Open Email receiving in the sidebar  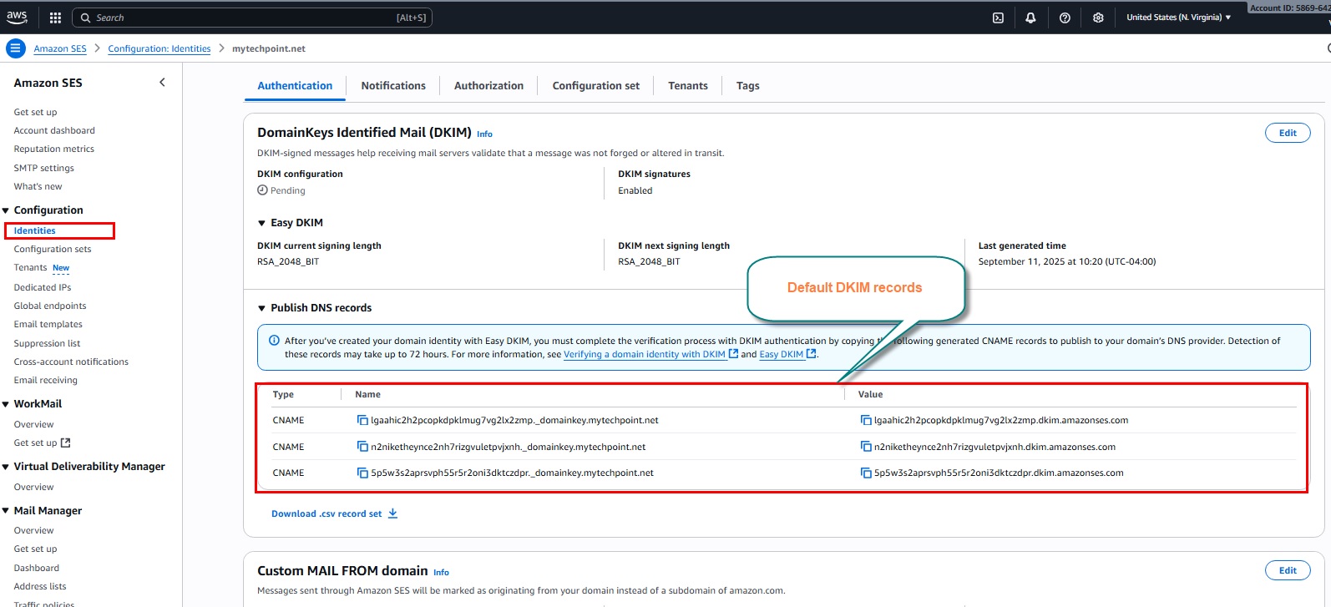46,380
